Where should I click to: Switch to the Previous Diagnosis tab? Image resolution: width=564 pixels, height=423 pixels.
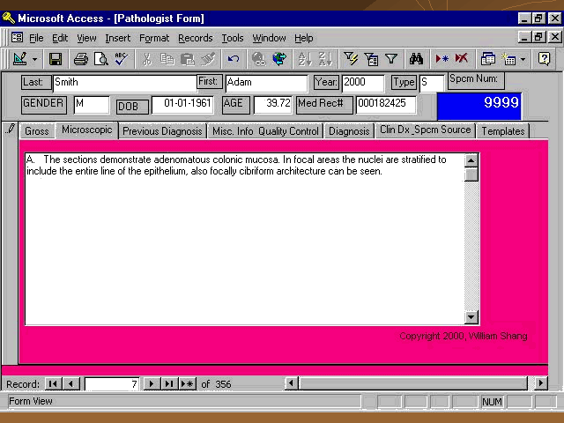pos(162,131)
